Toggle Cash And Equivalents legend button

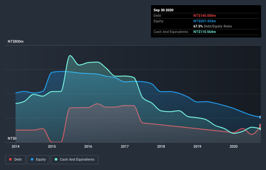click(x=75, y=160)
